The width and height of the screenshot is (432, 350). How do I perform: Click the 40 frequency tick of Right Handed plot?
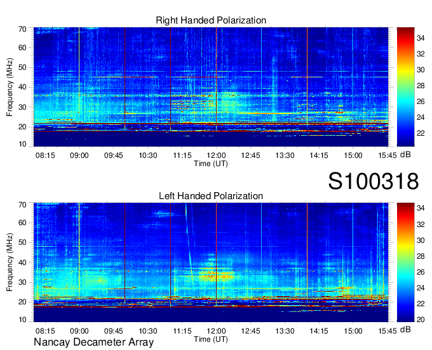pyautogui.click(x=22, y=87)
